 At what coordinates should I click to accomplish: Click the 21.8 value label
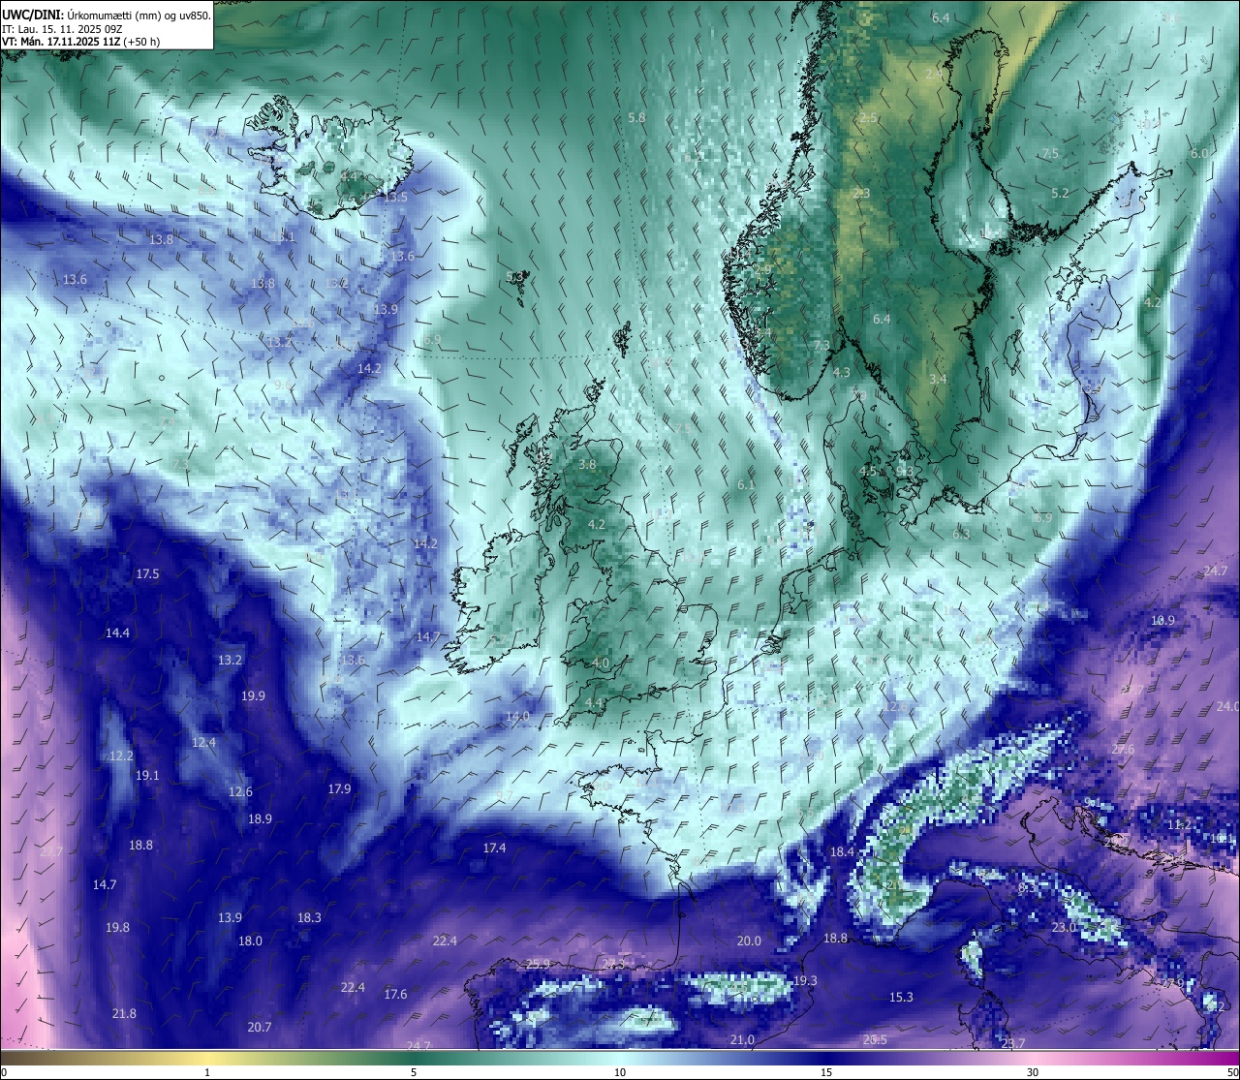(124, 1014)
